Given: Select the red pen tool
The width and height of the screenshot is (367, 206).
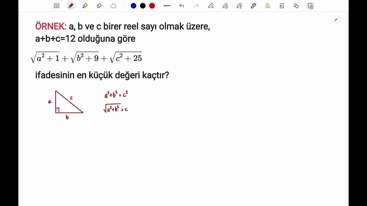Looking at the screenshot, I should (x=71, y=6).
